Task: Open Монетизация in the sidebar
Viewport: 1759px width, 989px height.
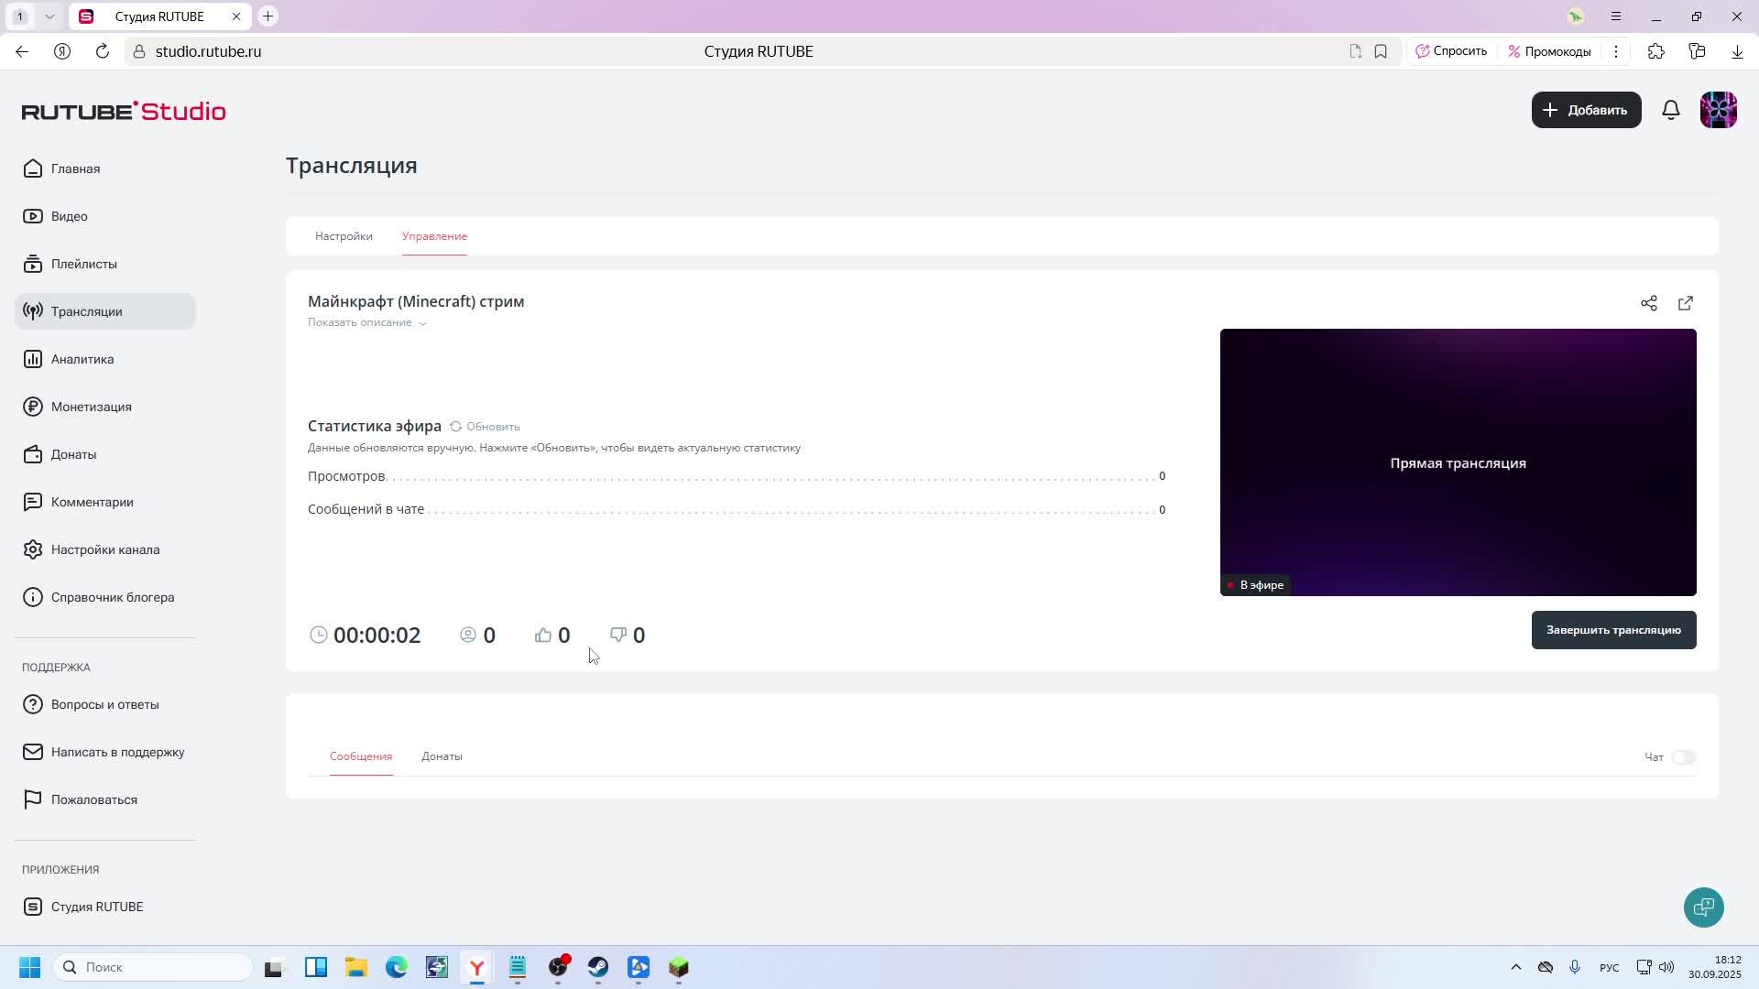Action: [91, 407]
